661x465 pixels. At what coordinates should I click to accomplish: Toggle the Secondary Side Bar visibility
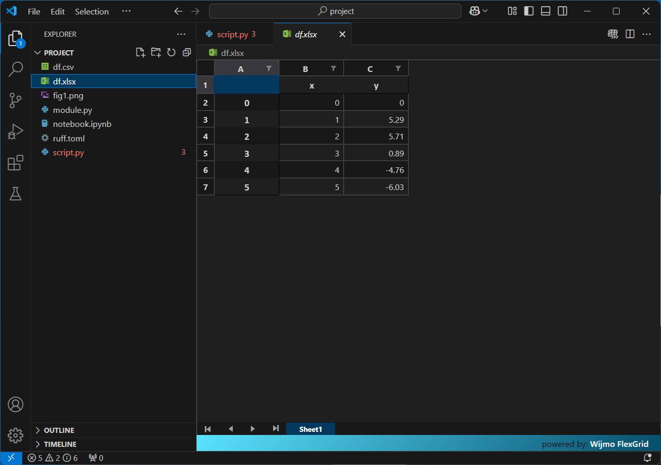[x=563, y=11]
